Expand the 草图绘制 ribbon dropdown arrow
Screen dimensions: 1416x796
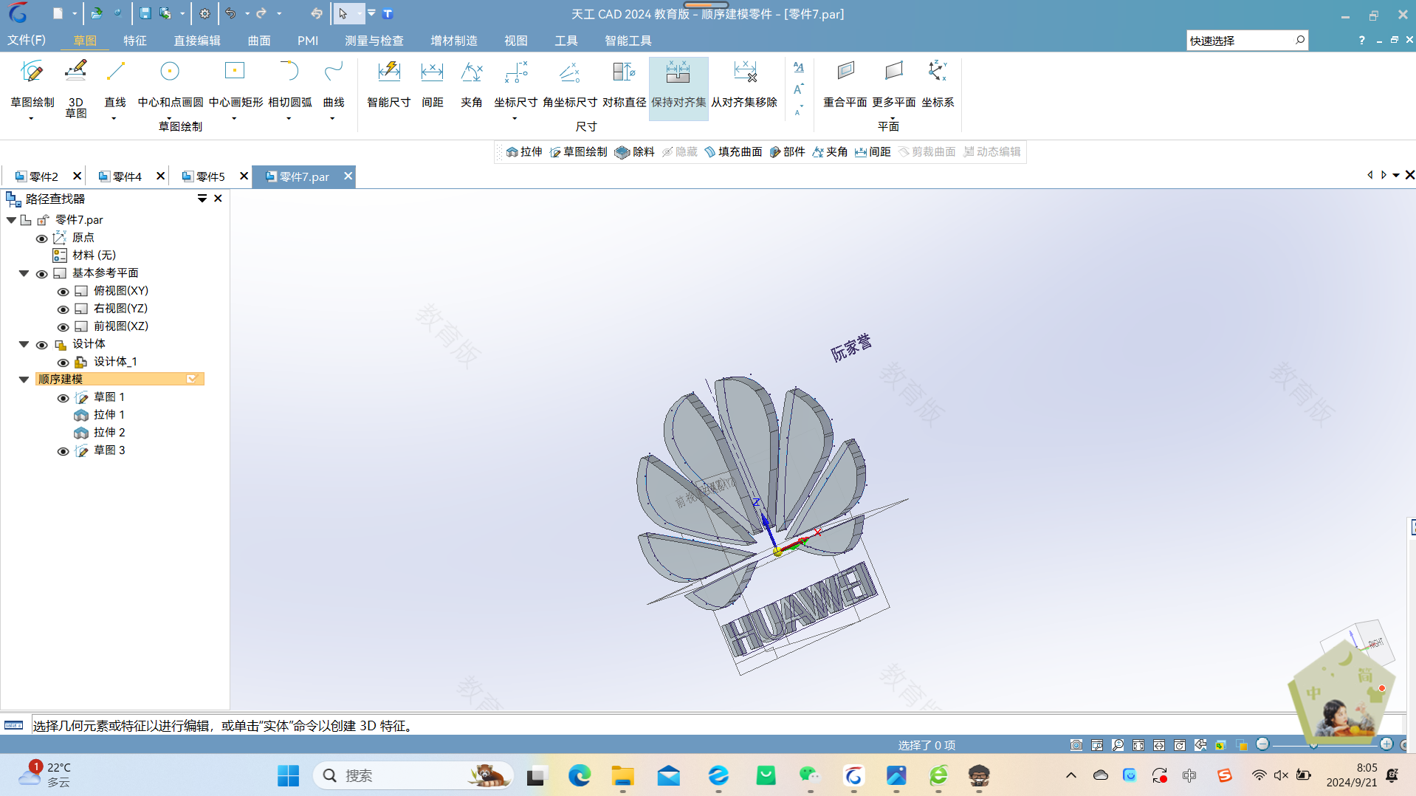(x=31, y=119)
